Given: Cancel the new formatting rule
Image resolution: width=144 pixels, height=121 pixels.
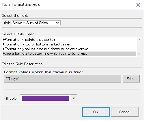Looking at the screenshot, I should point(125,112).
